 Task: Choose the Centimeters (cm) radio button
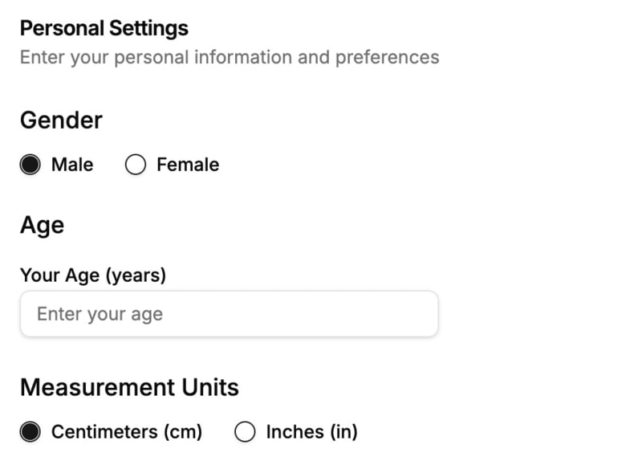click(x=30, y=432)
